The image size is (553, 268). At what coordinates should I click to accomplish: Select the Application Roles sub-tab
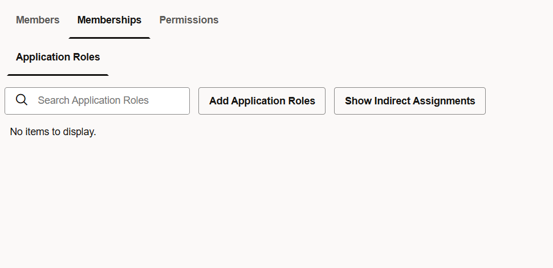point(58,57)
